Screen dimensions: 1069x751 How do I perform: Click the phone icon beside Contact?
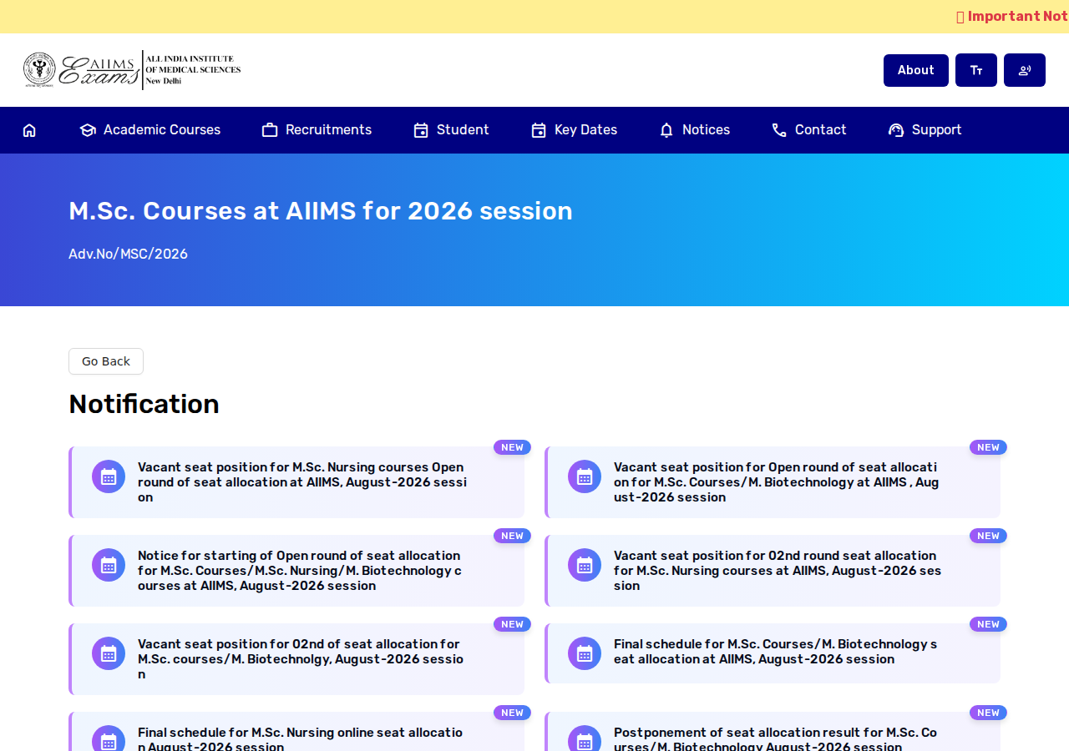[x=779, y=130]
